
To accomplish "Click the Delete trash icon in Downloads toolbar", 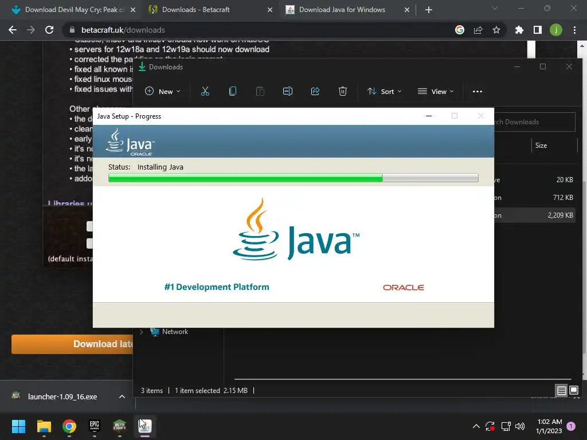I will tap(343, 91).
